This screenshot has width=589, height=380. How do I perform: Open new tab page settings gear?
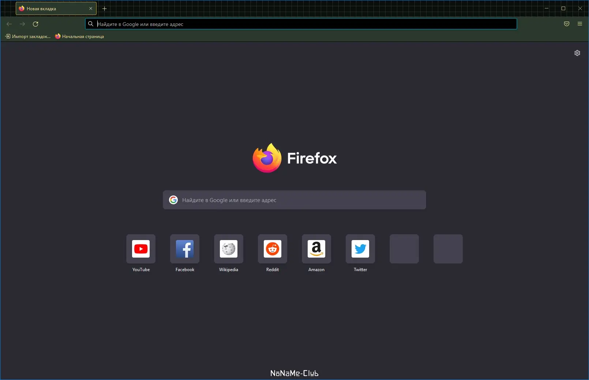pyautogui.click(x=577, y=53)
